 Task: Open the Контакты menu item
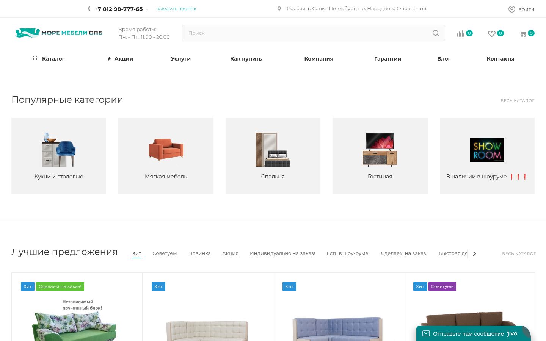[x=500, y=59]
